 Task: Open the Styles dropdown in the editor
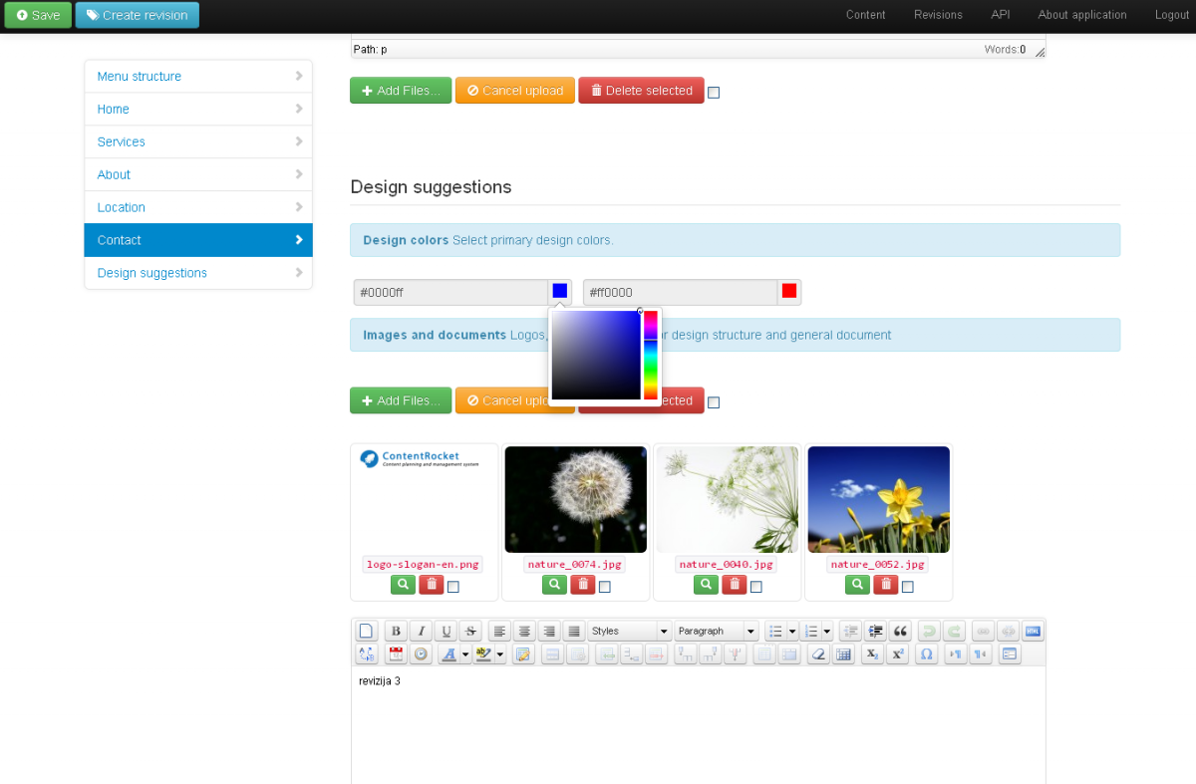pyautogui.click(x=629, y=631)
